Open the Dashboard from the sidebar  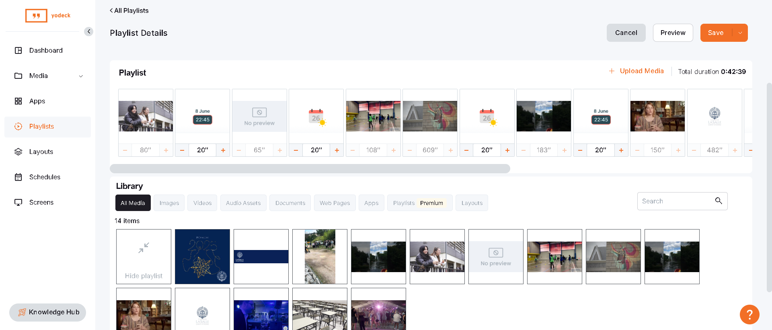45,50
